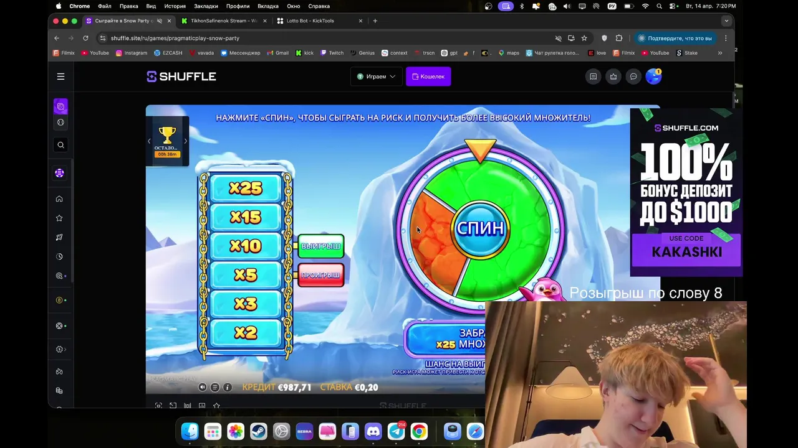Open the Chrome extensions puzzle icon

click(x=619, y=38)
